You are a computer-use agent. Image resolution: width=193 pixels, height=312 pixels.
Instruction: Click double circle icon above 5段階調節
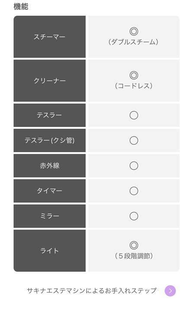[134, 245]
